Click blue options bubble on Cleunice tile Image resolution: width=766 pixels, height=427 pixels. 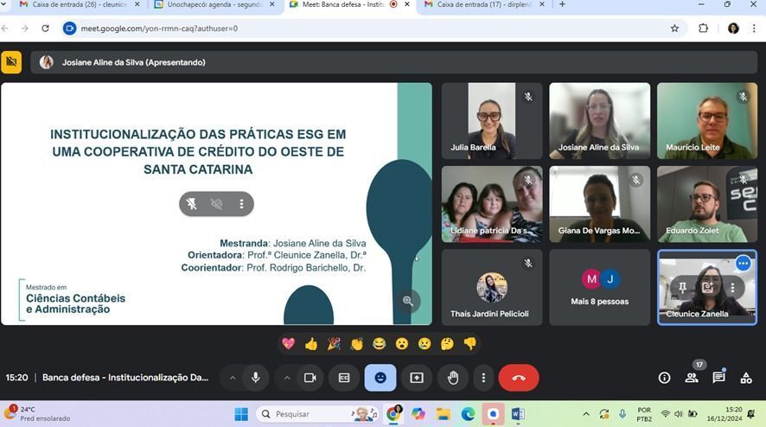coord(743,264)
